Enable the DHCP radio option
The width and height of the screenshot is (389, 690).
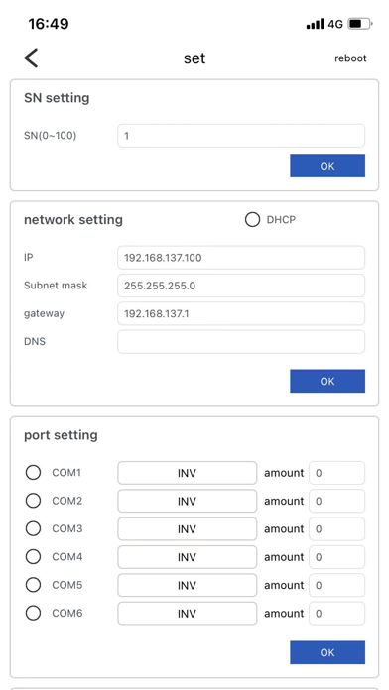coord(252,220)
